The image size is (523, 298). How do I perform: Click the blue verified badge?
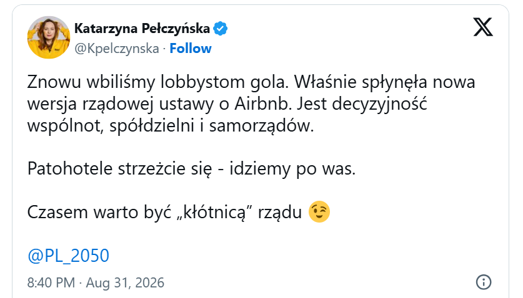220,28
